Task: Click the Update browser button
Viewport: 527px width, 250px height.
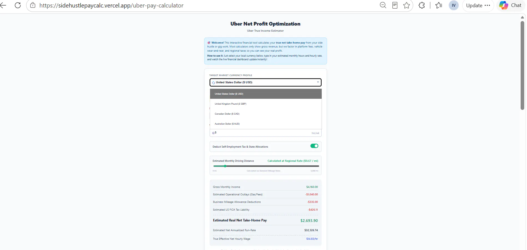Action: point(478,5)
